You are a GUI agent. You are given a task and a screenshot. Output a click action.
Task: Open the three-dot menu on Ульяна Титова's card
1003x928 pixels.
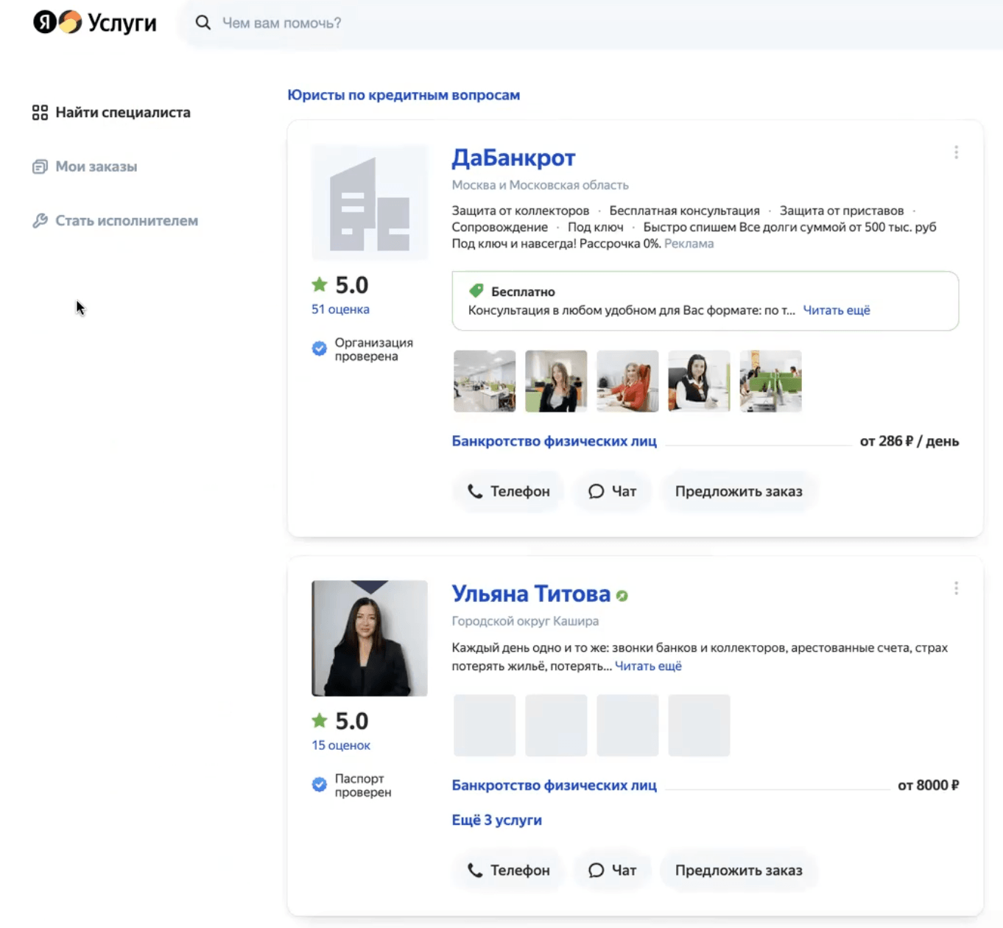(956, 588)
